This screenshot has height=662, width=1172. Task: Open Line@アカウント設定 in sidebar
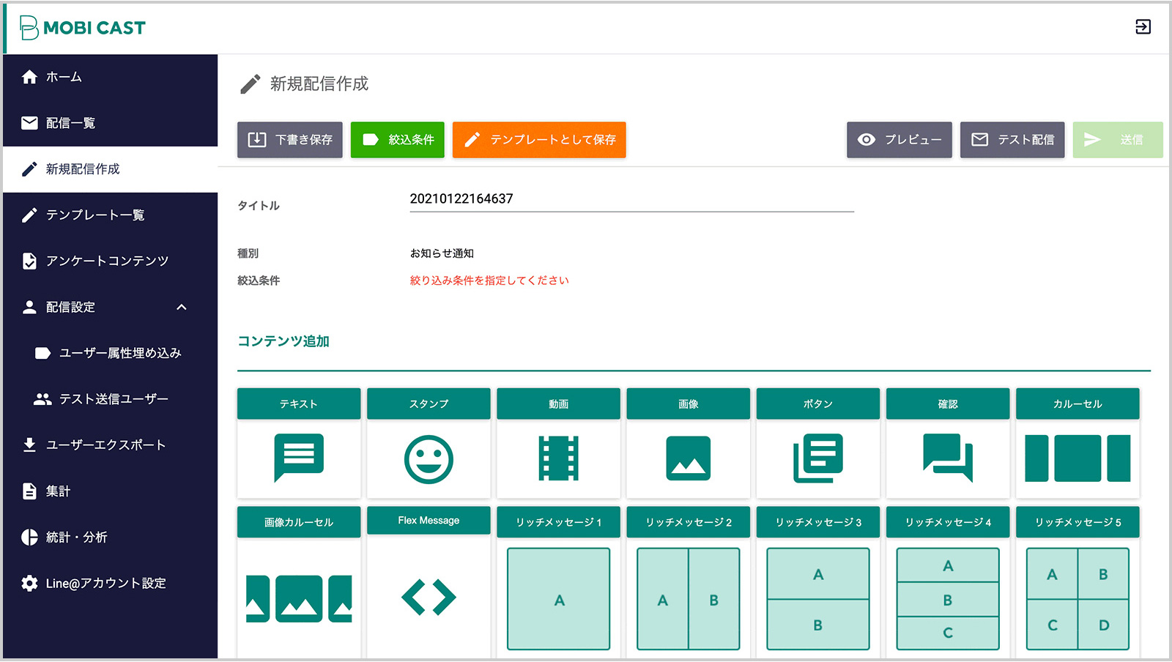110,584
